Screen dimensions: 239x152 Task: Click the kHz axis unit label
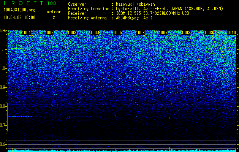pos(3,31)
